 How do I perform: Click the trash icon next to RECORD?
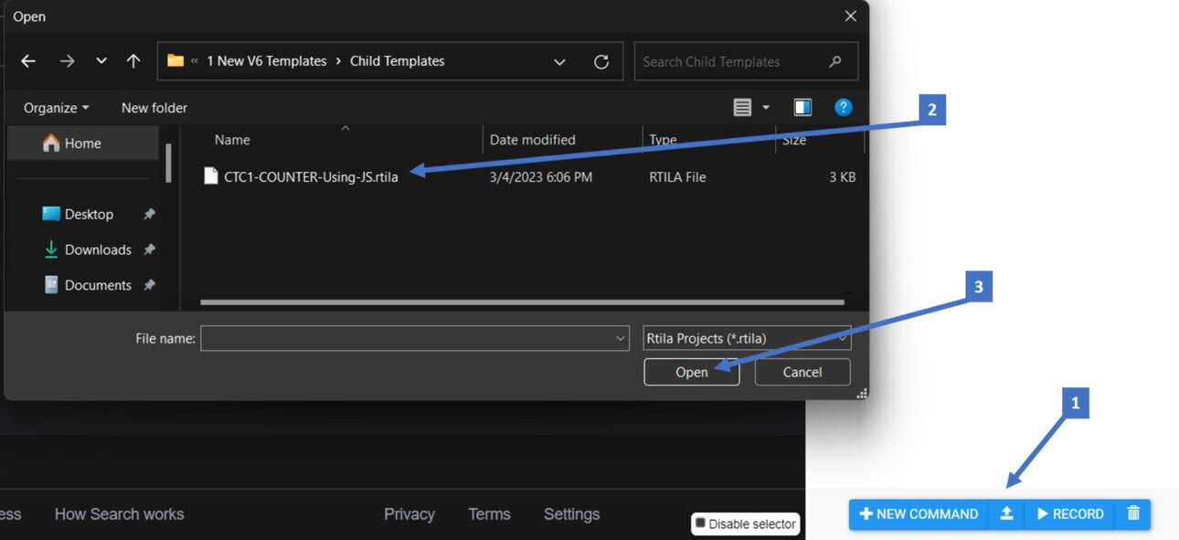point(1132,514)
